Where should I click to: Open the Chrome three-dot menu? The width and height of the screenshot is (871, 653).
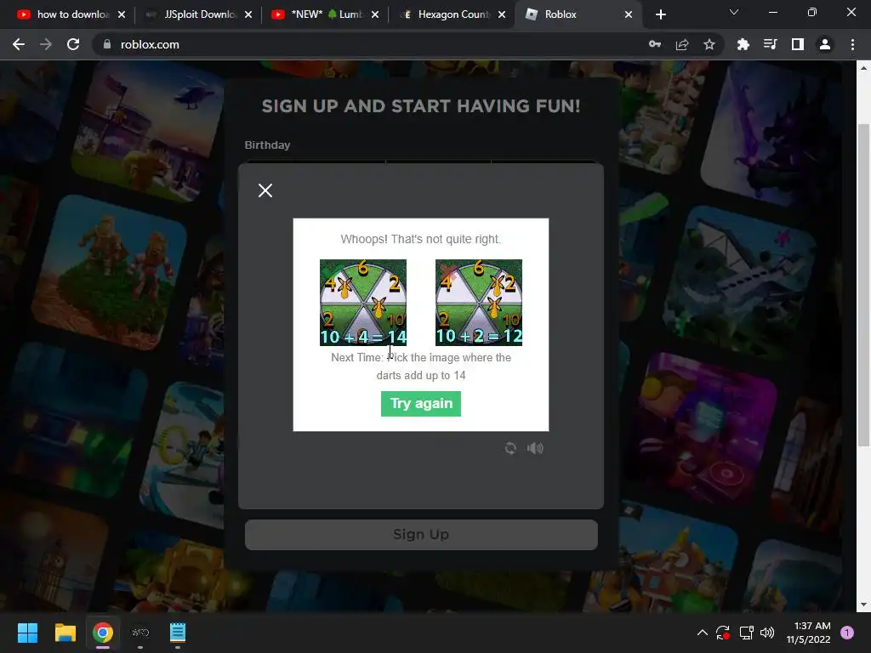(x=852, y=44)
